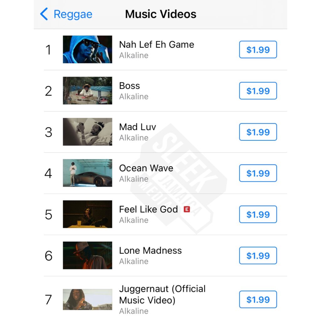
Task: Buy Lone Madness for $1.99
Action: tap(258, 255)
